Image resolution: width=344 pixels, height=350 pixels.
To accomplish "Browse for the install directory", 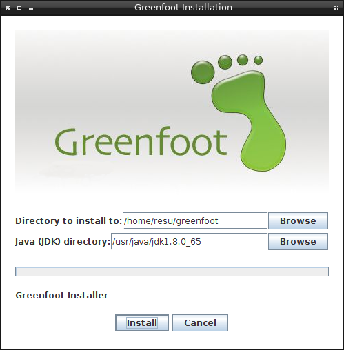I will pos(298,220).
